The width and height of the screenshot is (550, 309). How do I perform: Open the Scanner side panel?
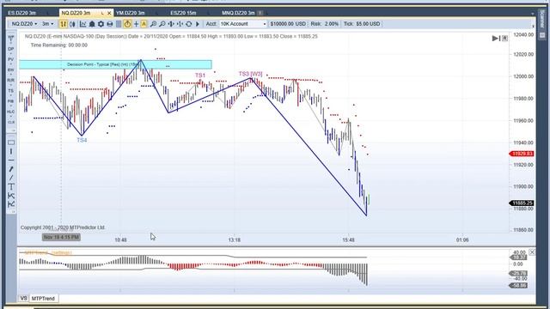542,20
